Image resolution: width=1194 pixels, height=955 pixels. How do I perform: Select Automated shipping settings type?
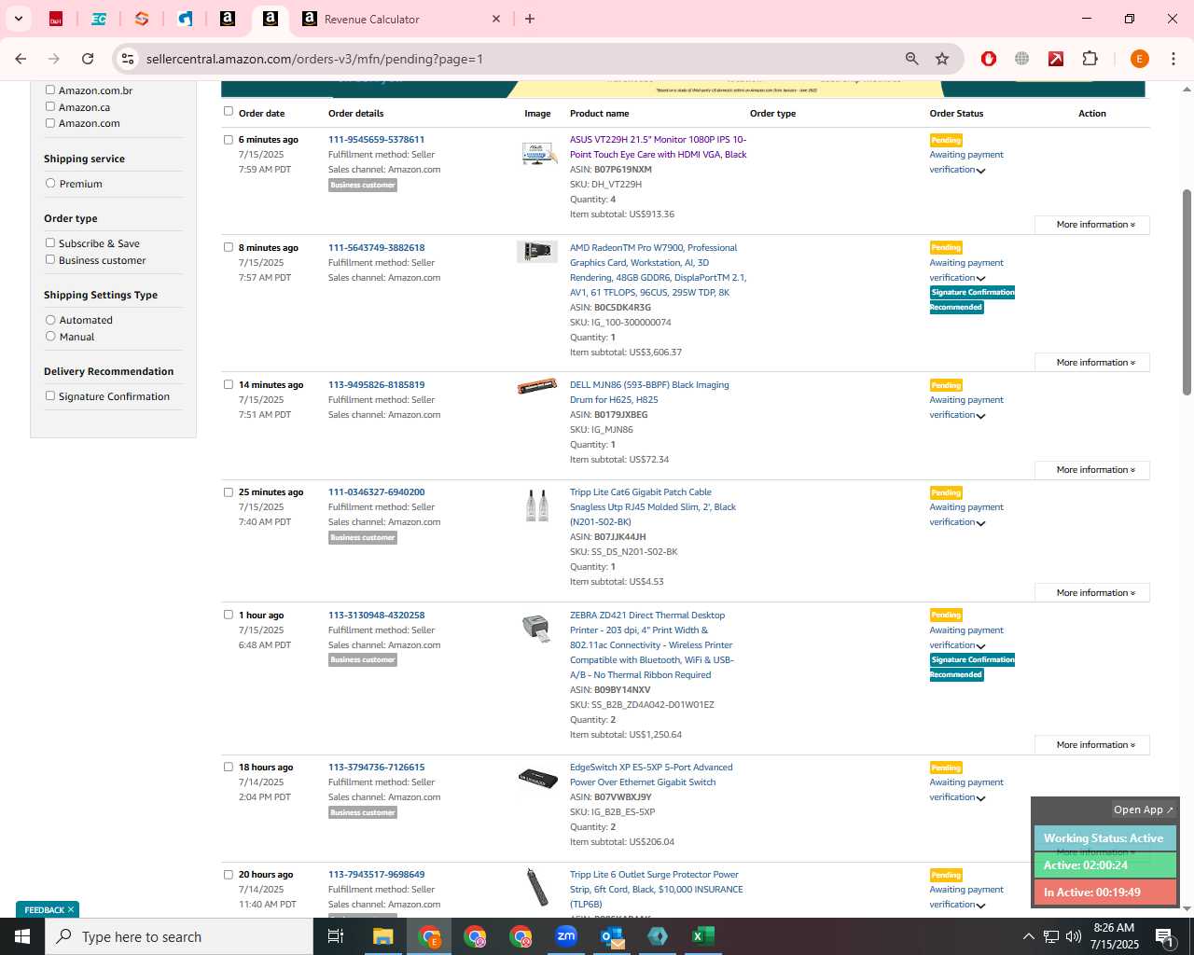point(50,319)
